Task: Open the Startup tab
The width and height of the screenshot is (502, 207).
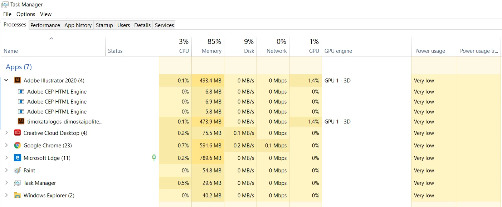Action: pyautogui.click(x=104, y=25)
